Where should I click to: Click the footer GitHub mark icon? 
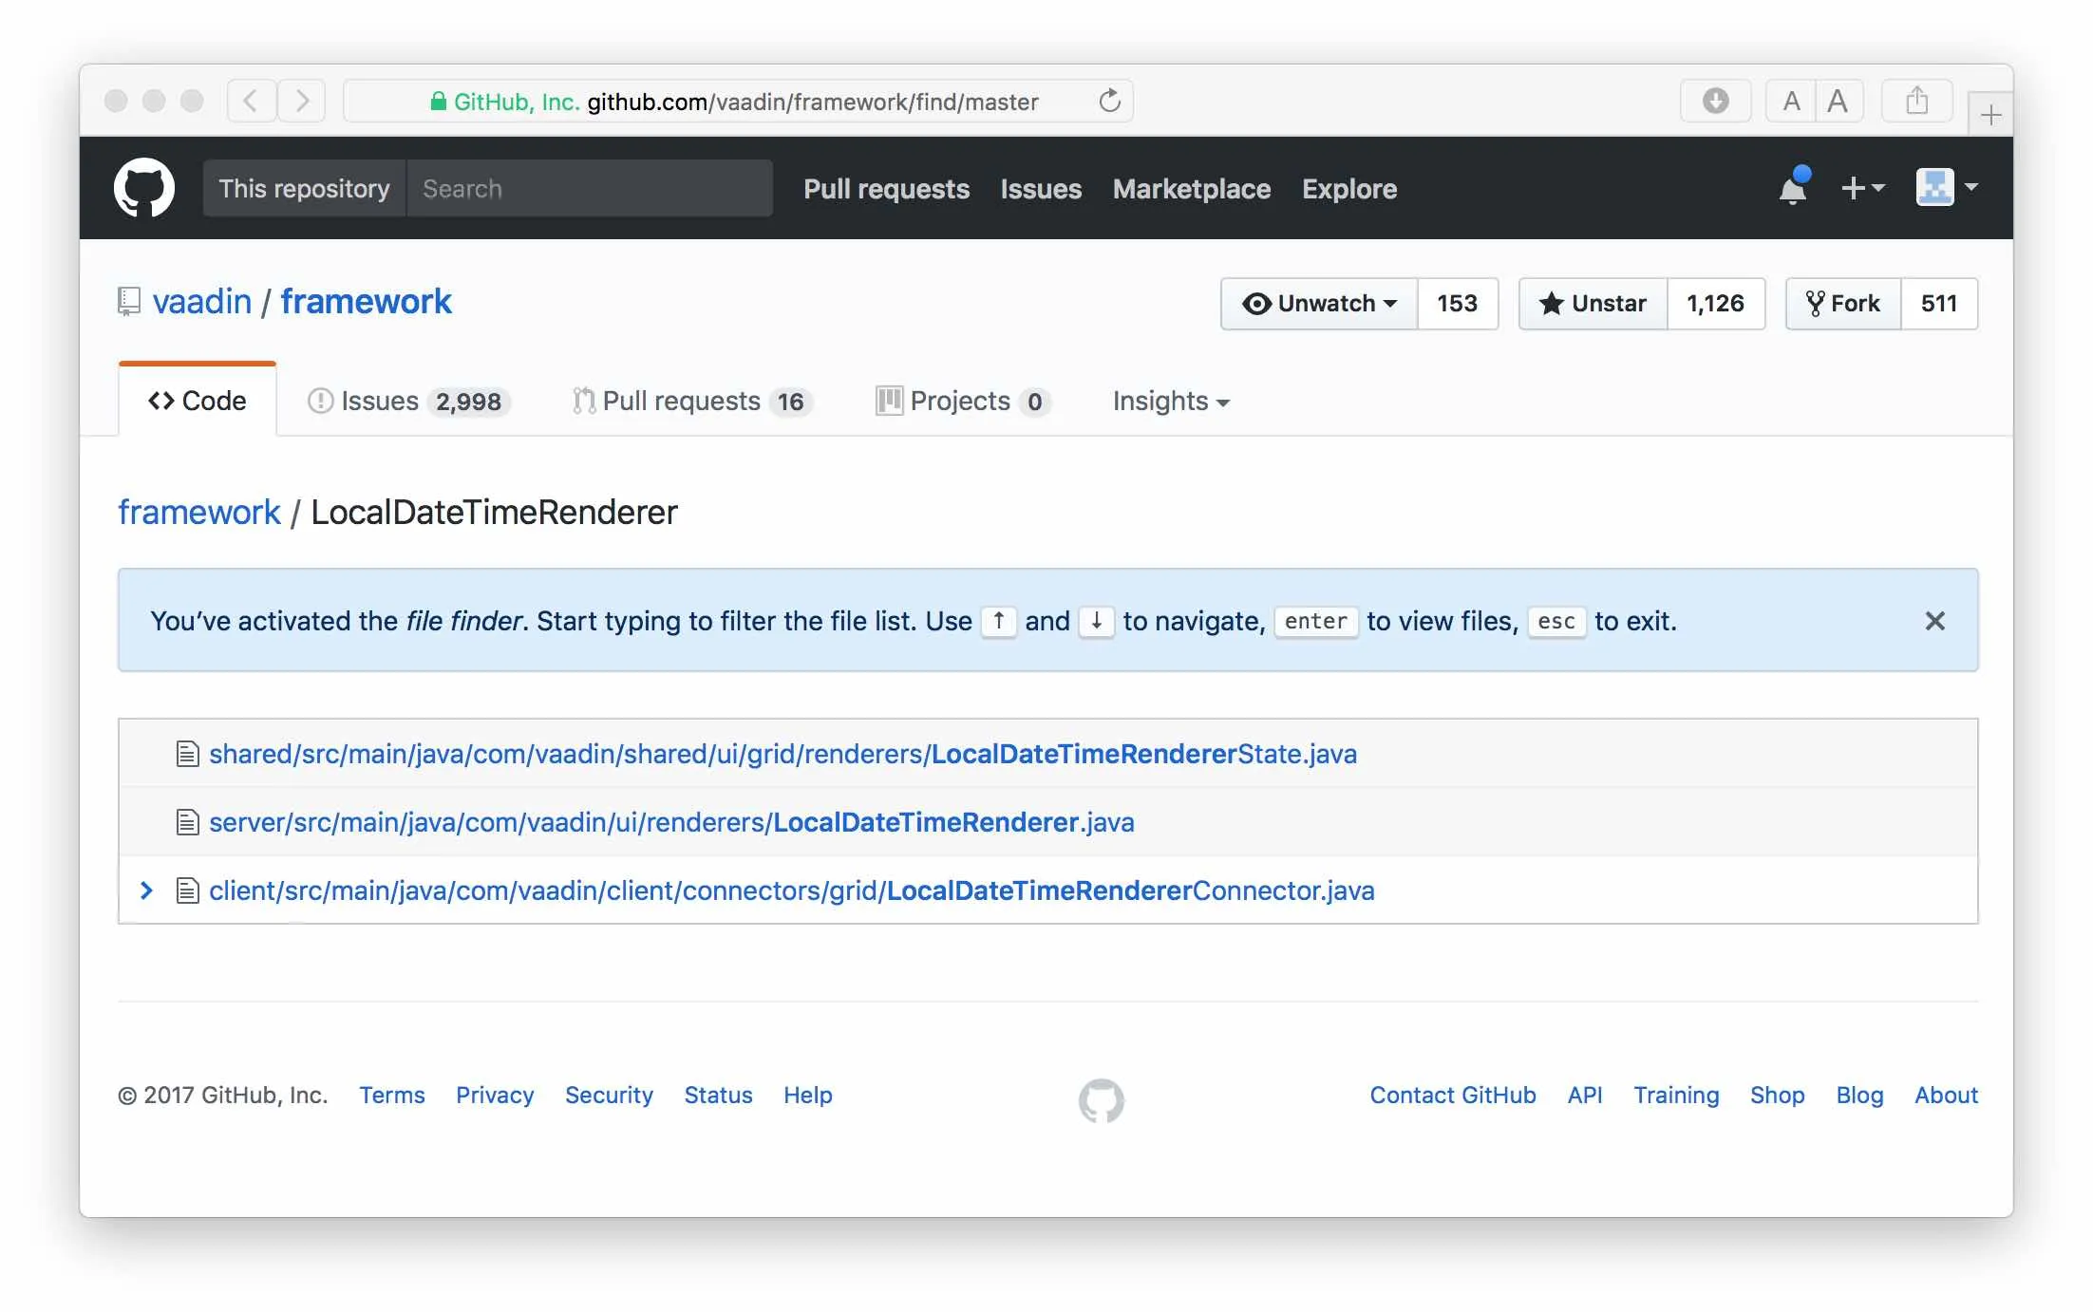pyautogui.click(x=1101, y=1100)
